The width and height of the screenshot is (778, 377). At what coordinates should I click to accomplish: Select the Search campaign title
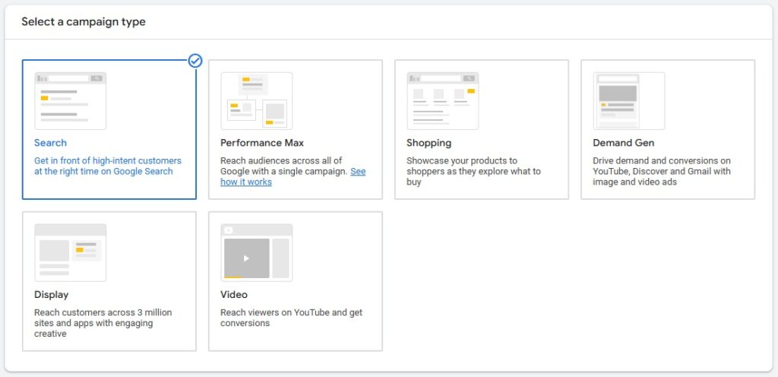(x=50, y=143)
